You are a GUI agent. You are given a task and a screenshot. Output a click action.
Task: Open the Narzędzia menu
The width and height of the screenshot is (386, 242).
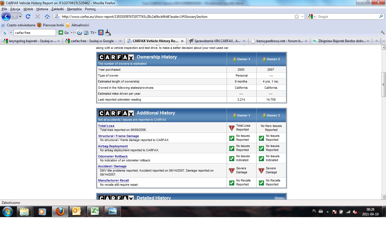[75, 9]
